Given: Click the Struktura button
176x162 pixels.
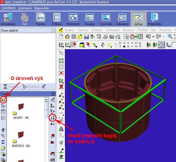Looking at the screenshot, I should (x=31, y=86).
